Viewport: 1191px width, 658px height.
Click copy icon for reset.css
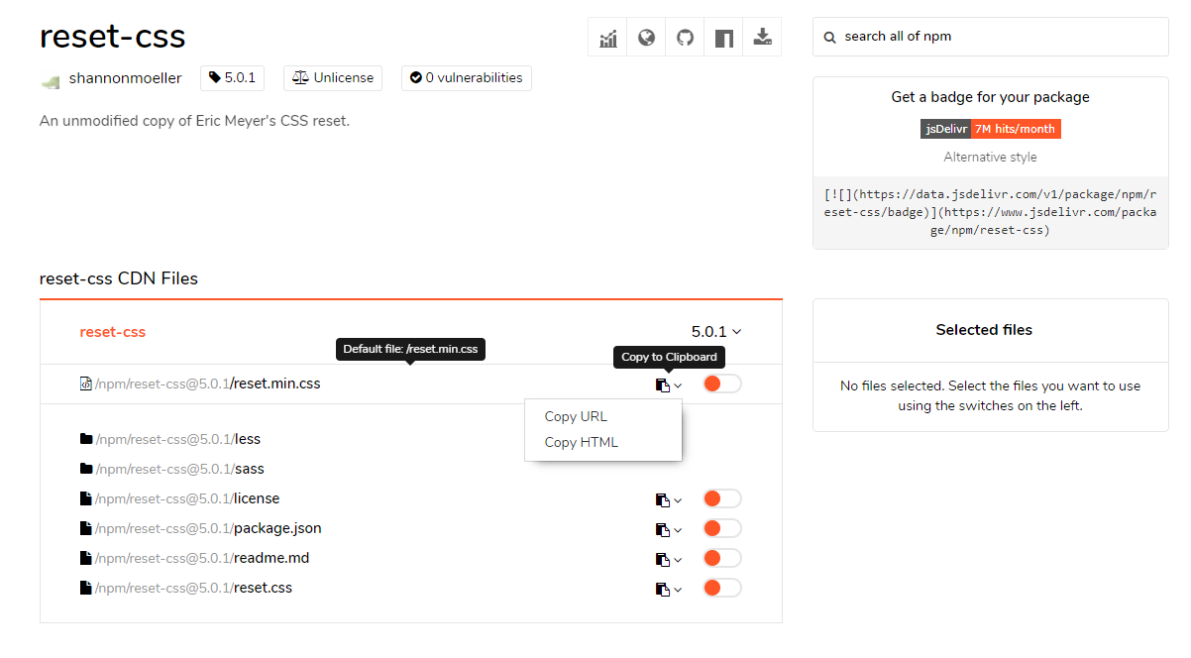(663, 589)
